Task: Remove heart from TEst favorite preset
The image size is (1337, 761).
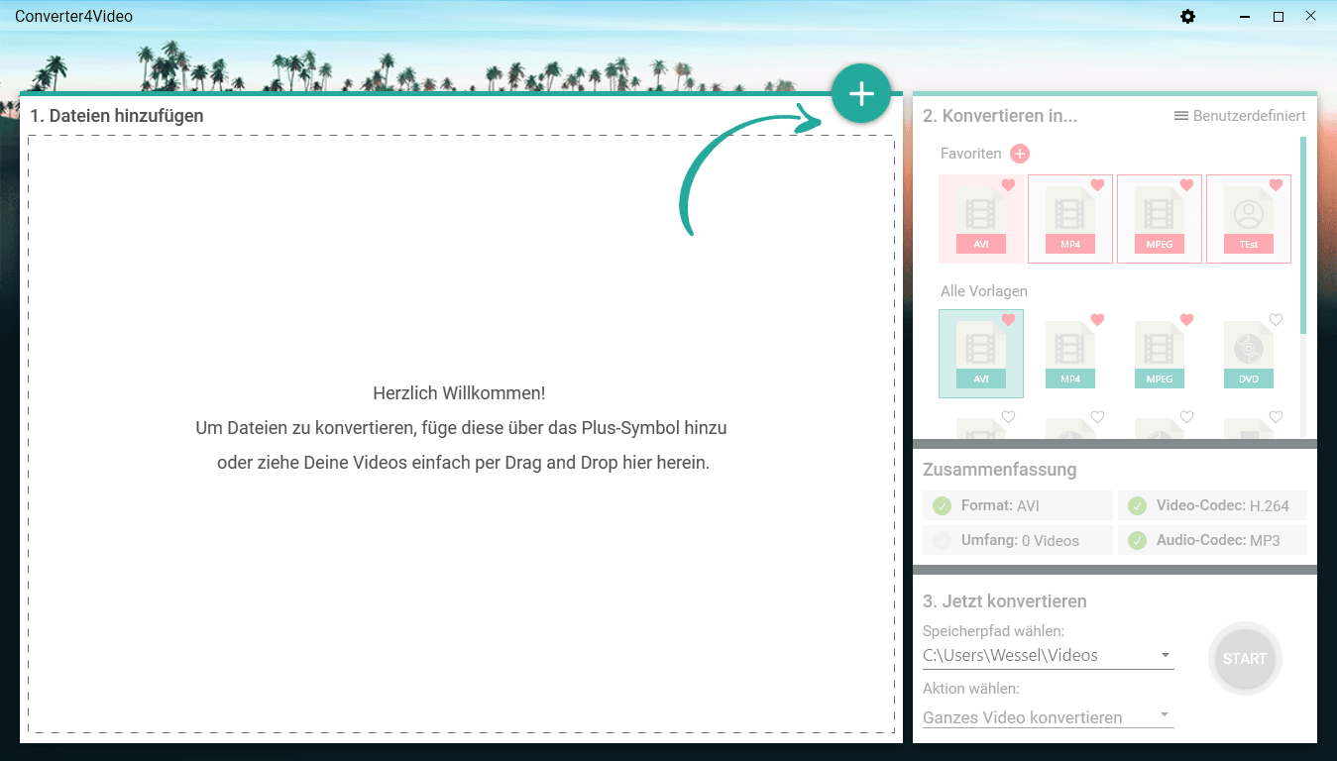Action: click(x=1276, y=185)
